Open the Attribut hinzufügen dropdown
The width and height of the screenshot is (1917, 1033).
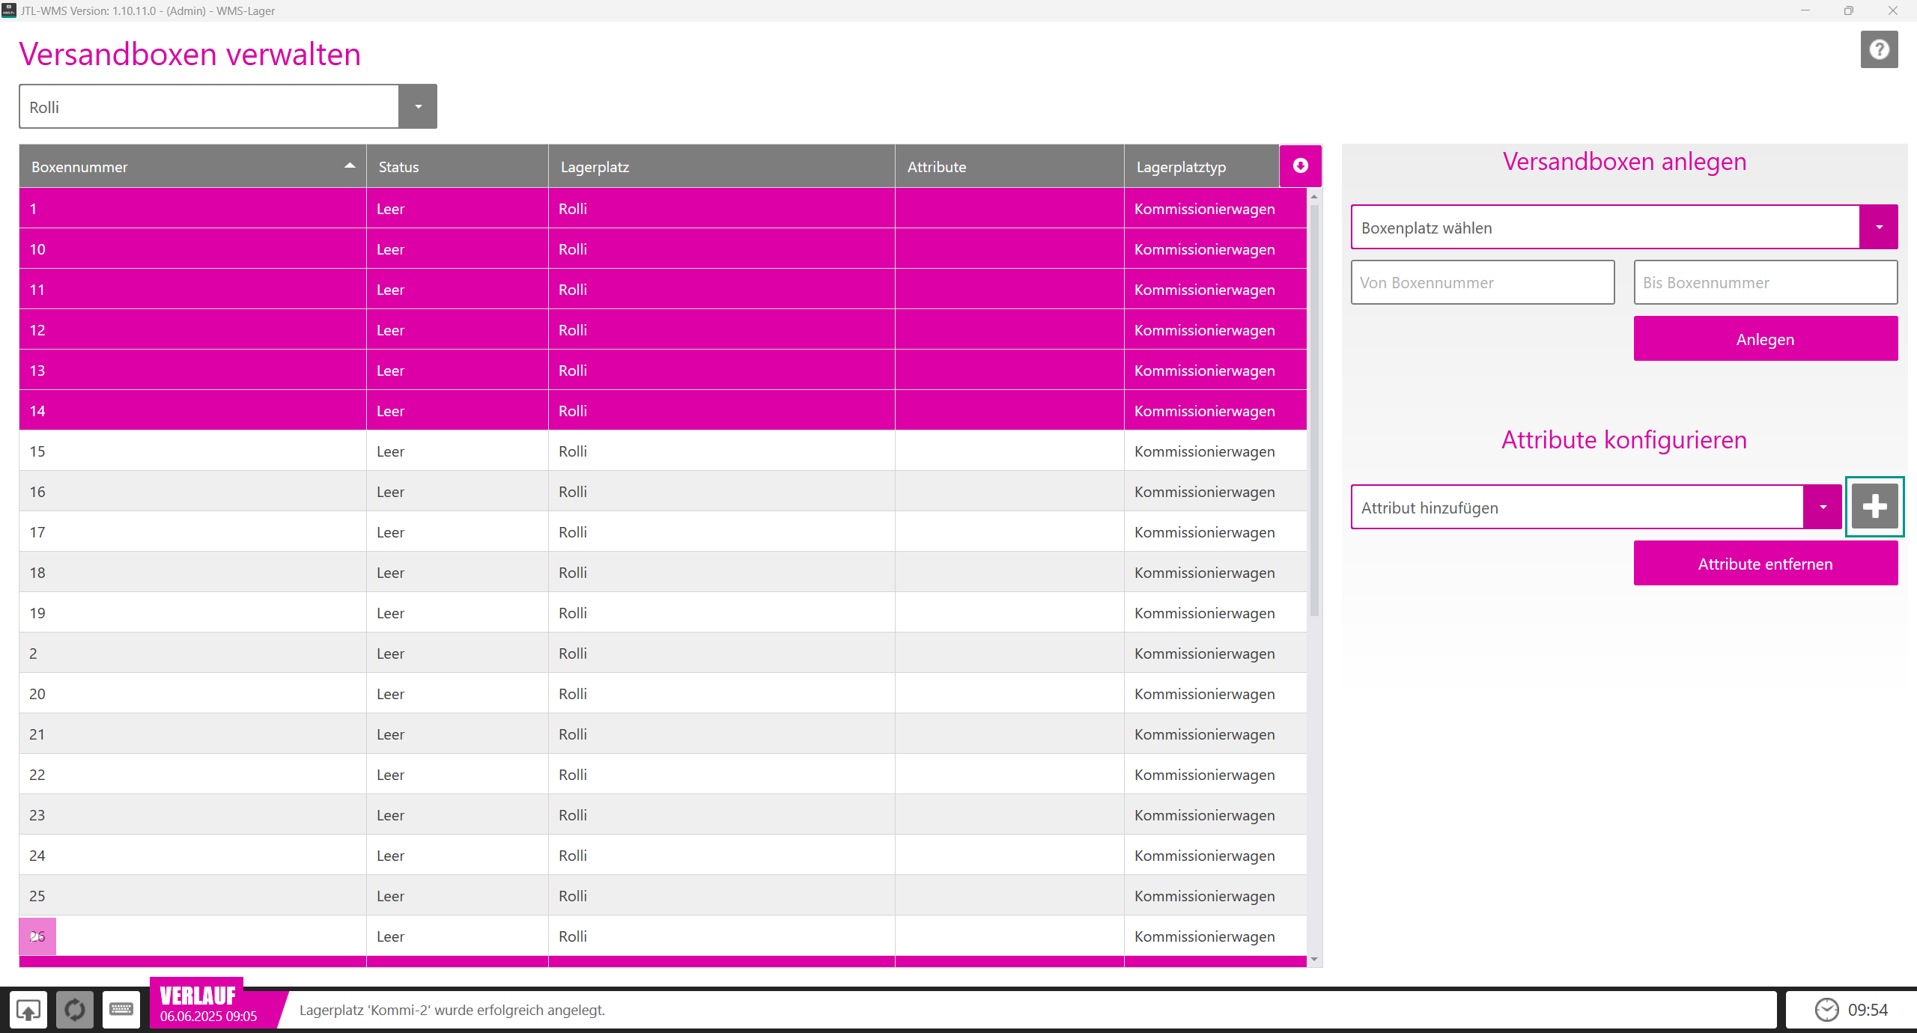click(1822, 507)
